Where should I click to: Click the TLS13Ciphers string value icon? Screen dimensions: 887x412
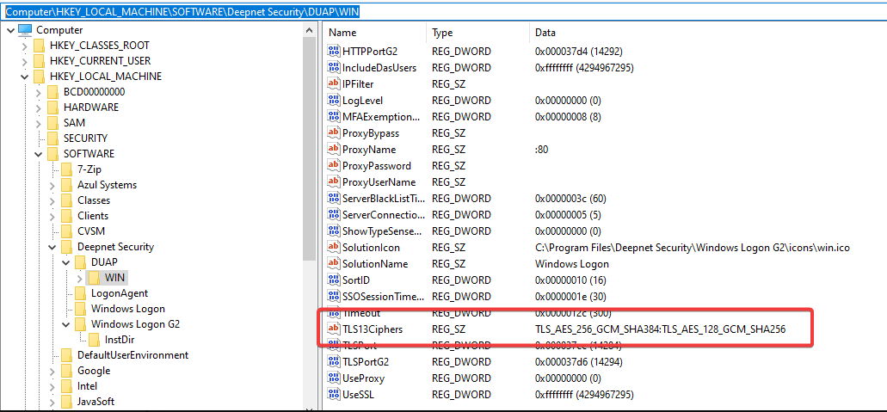[x=335, y=329]
